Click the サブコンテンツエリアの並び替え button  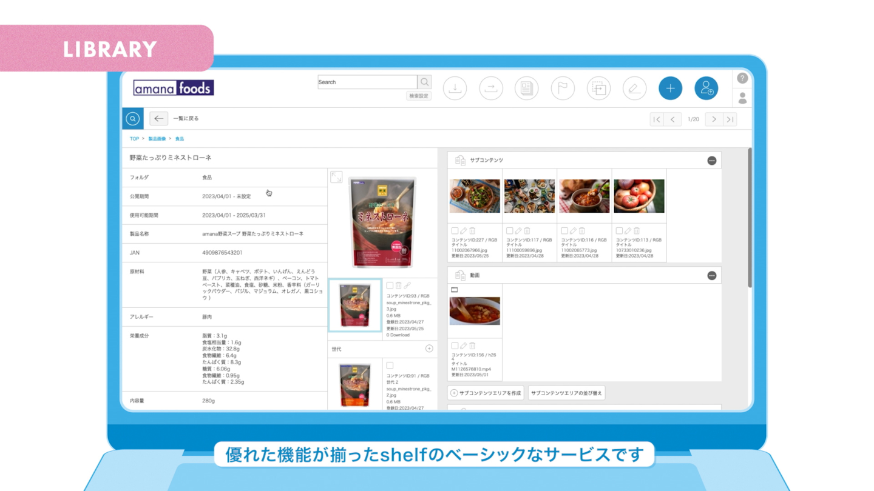pos(566,393)
